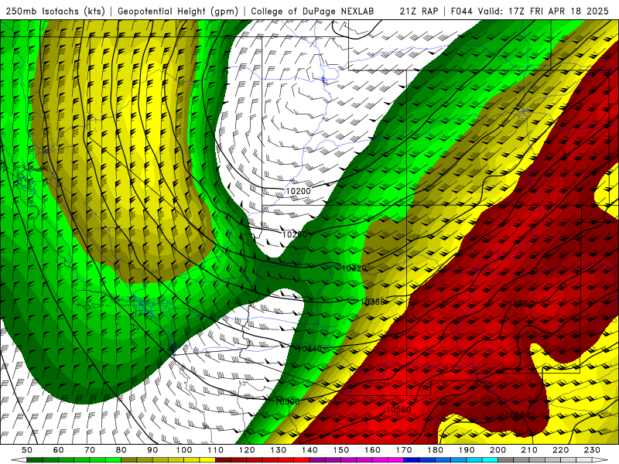This screenshot has width=619, height=464.
Task: Click the 'Geopotential Height (gpm)' title text
Action: click(178, 12)
